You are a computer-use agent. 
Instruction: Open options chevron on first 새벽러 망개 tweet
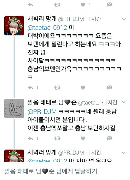pyautogui.click(x=124, y=19)
